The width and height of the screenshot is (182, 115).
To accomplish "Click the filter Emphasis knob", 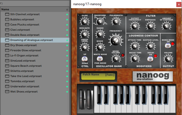I will point(151,26).
